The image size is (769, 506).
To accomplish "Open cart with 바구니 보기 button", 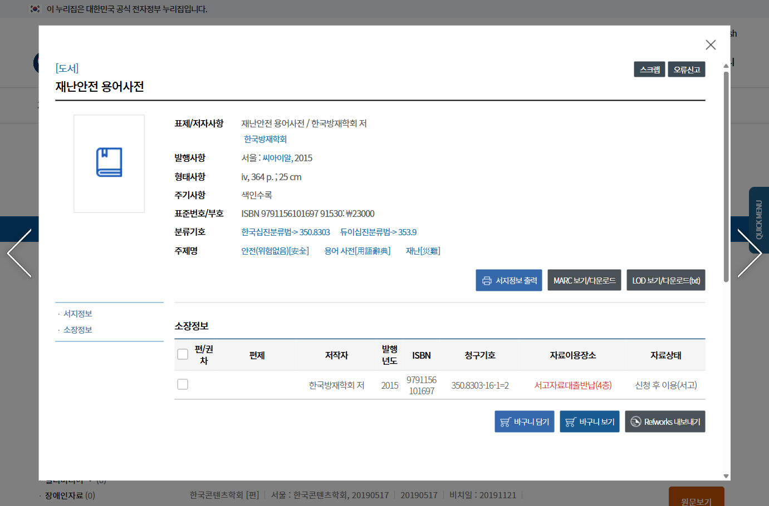I will (589, 421).
